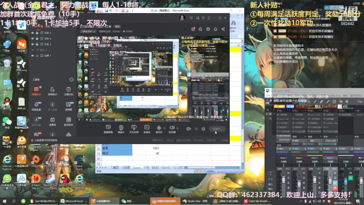Click the live screen capture source icon
Viewport: 364px width, 205px height.
pyautogui.click(x=108, y=129)
